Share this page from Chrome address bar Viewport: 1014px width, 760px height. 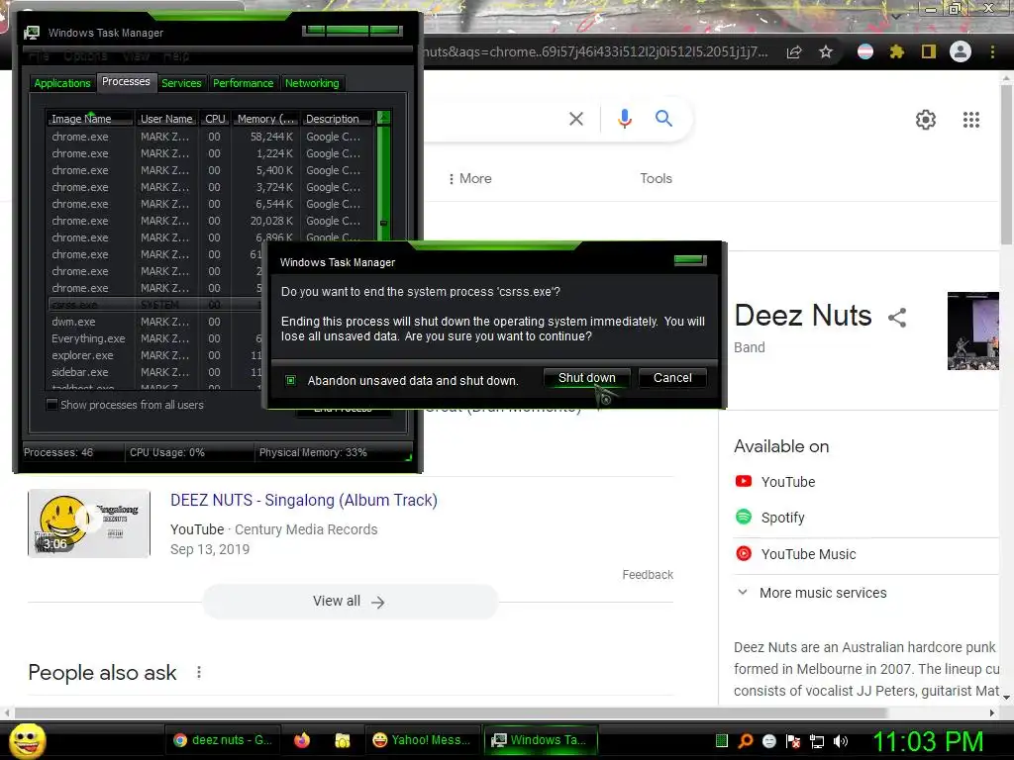pyautogui.click(x=794, y=51)
